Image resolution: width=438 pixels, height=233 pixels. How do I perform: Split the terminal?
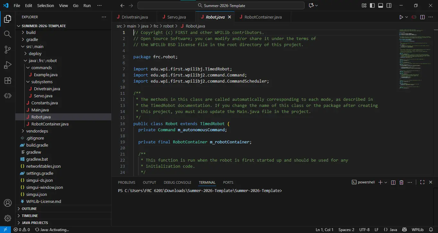point(393,182)
